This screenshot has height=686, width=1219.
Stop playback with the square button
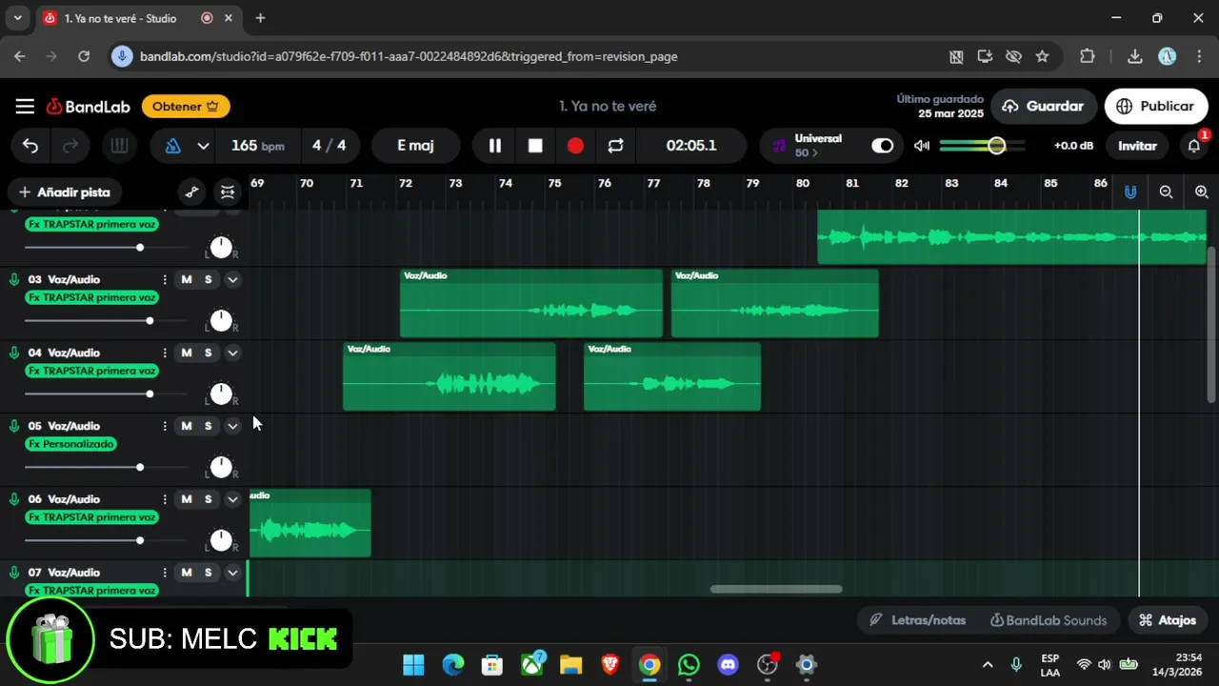(x=535, y=146)
